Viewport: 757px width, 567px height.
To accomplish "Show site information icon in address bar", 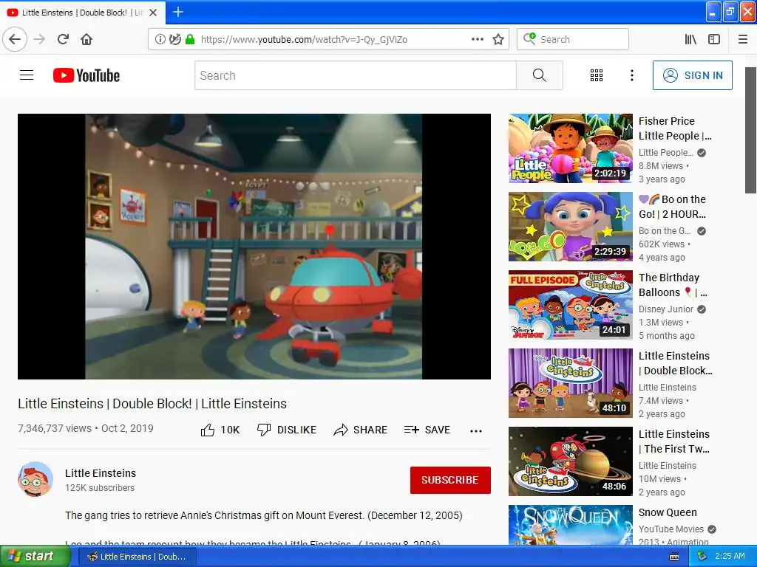I will tap(160, 39).
